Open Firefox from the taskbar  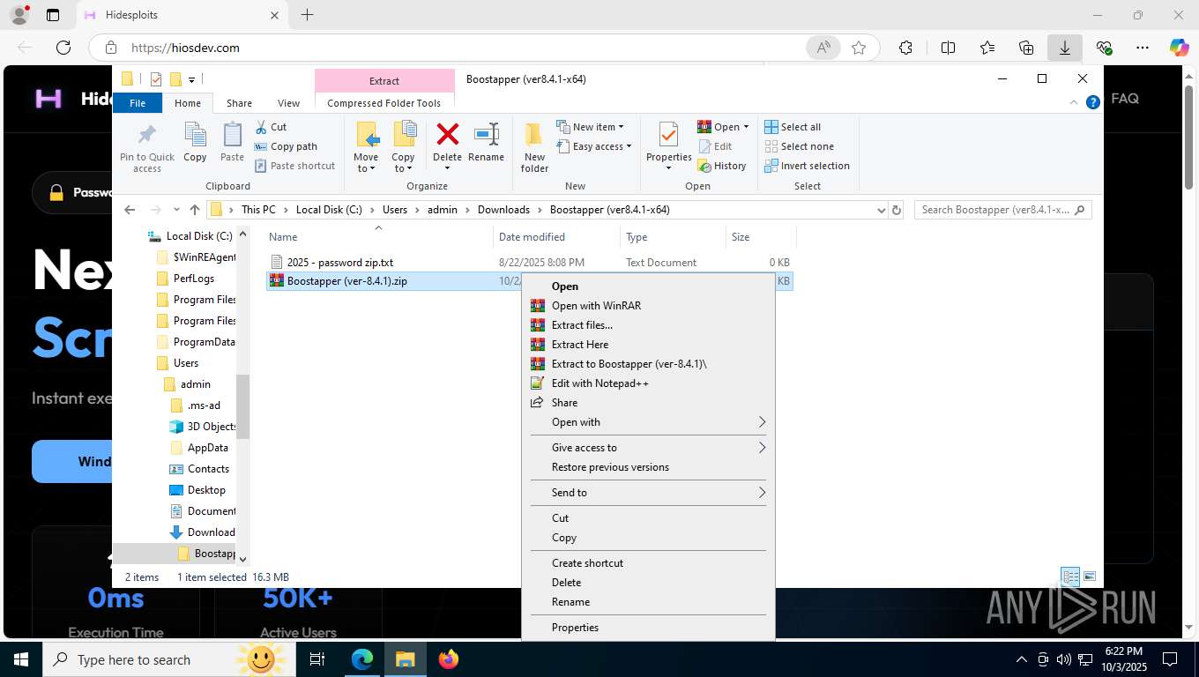pyautogui.click(x=449, y=659)
